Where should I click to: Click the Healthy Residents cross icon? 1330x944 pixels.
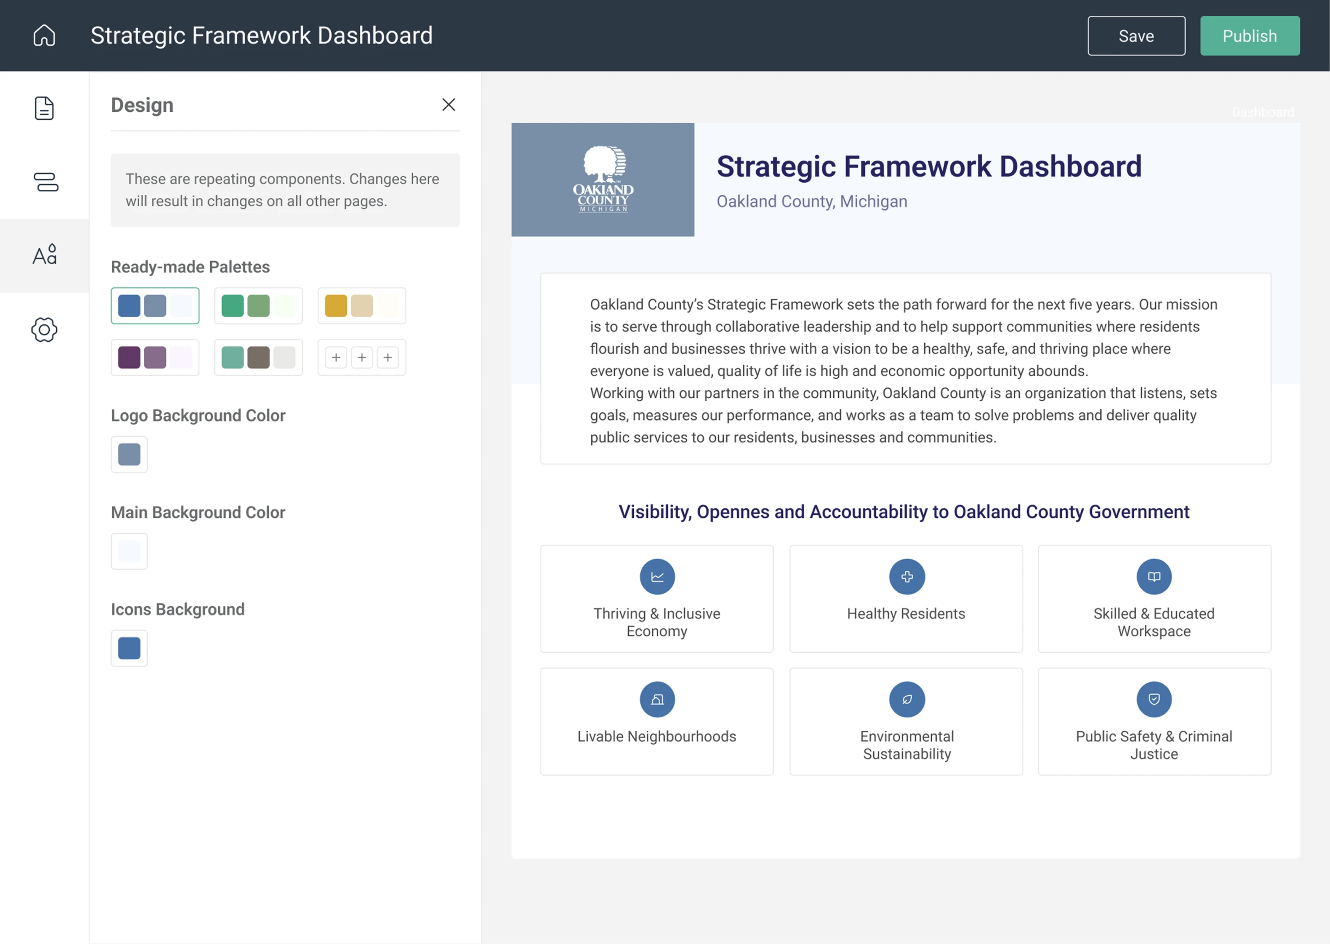[906, 576]
